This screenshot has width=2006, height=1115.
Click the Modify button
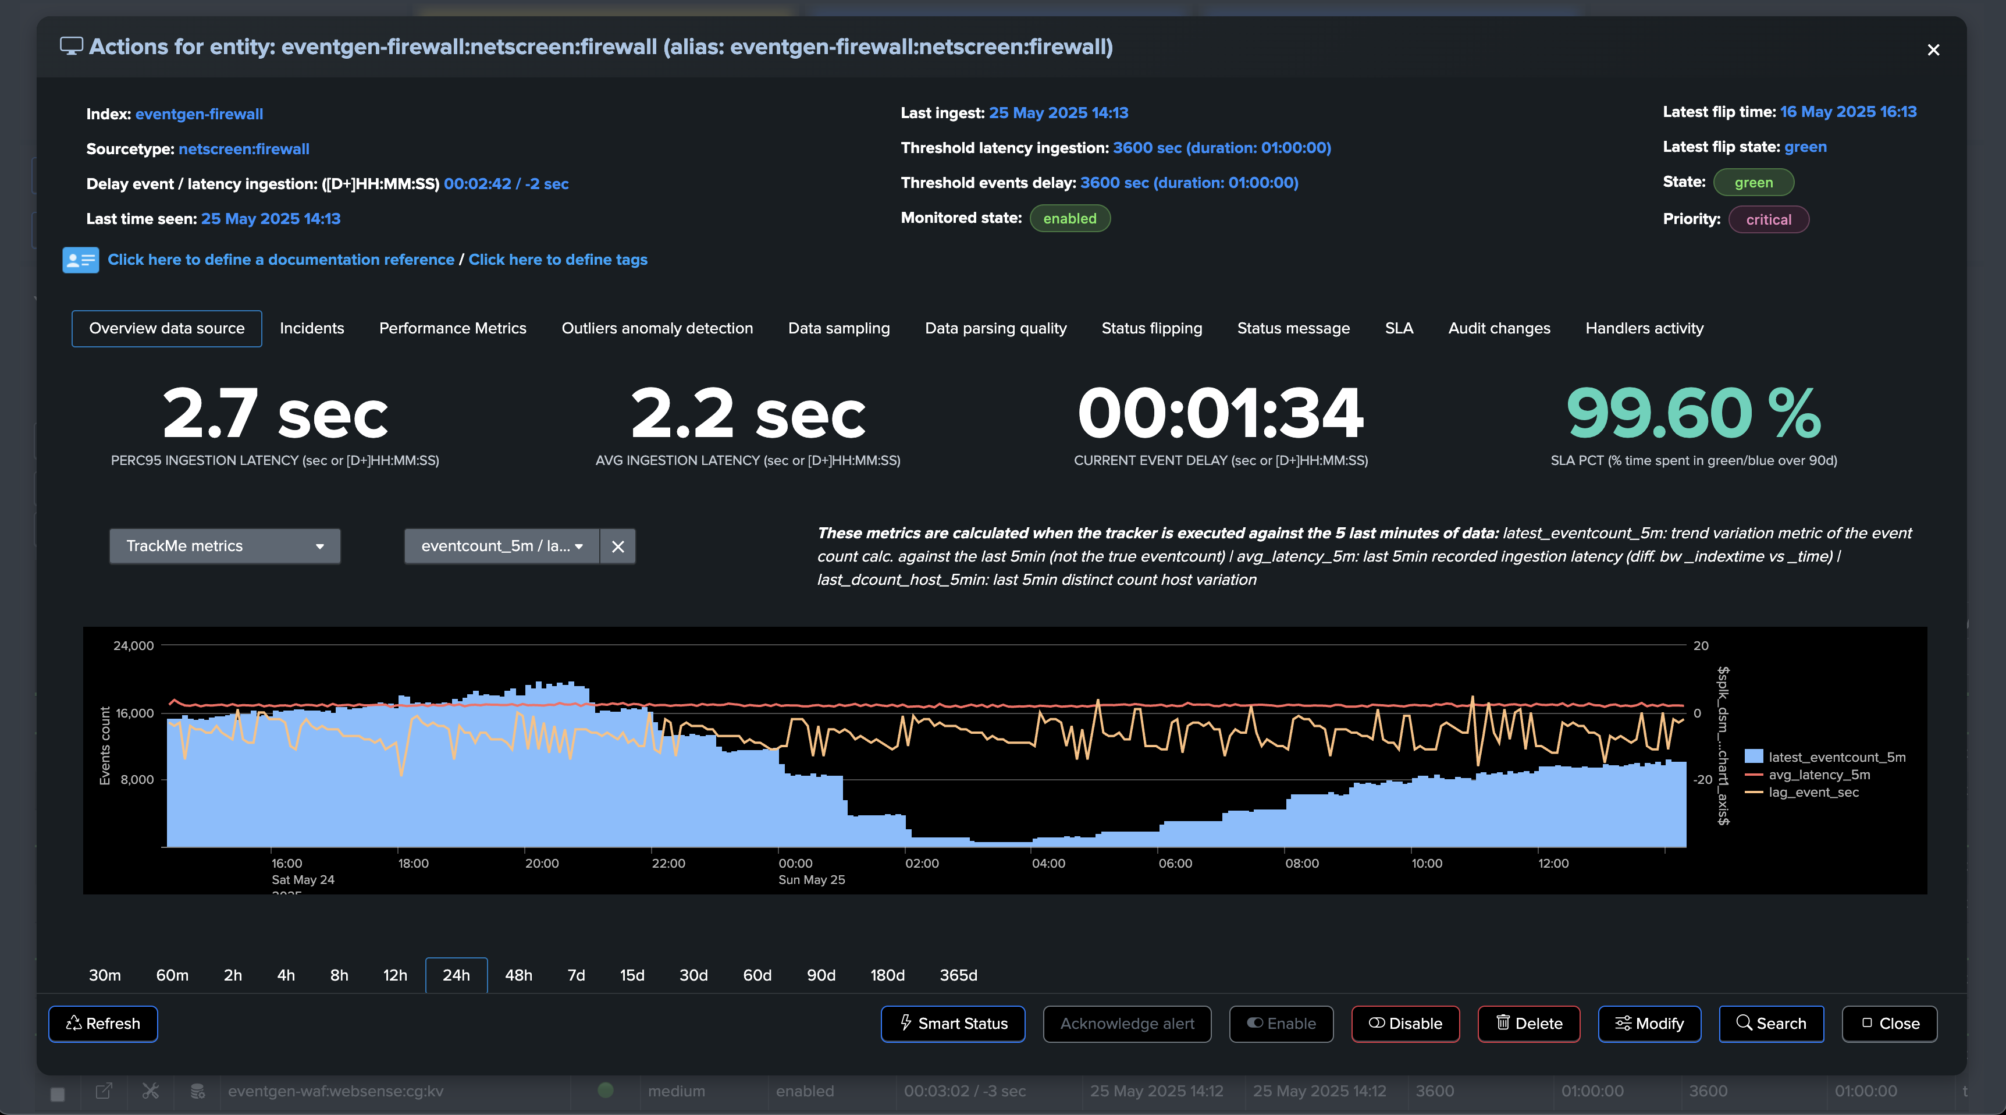pyautogui.click(x=1649, y=1024)
